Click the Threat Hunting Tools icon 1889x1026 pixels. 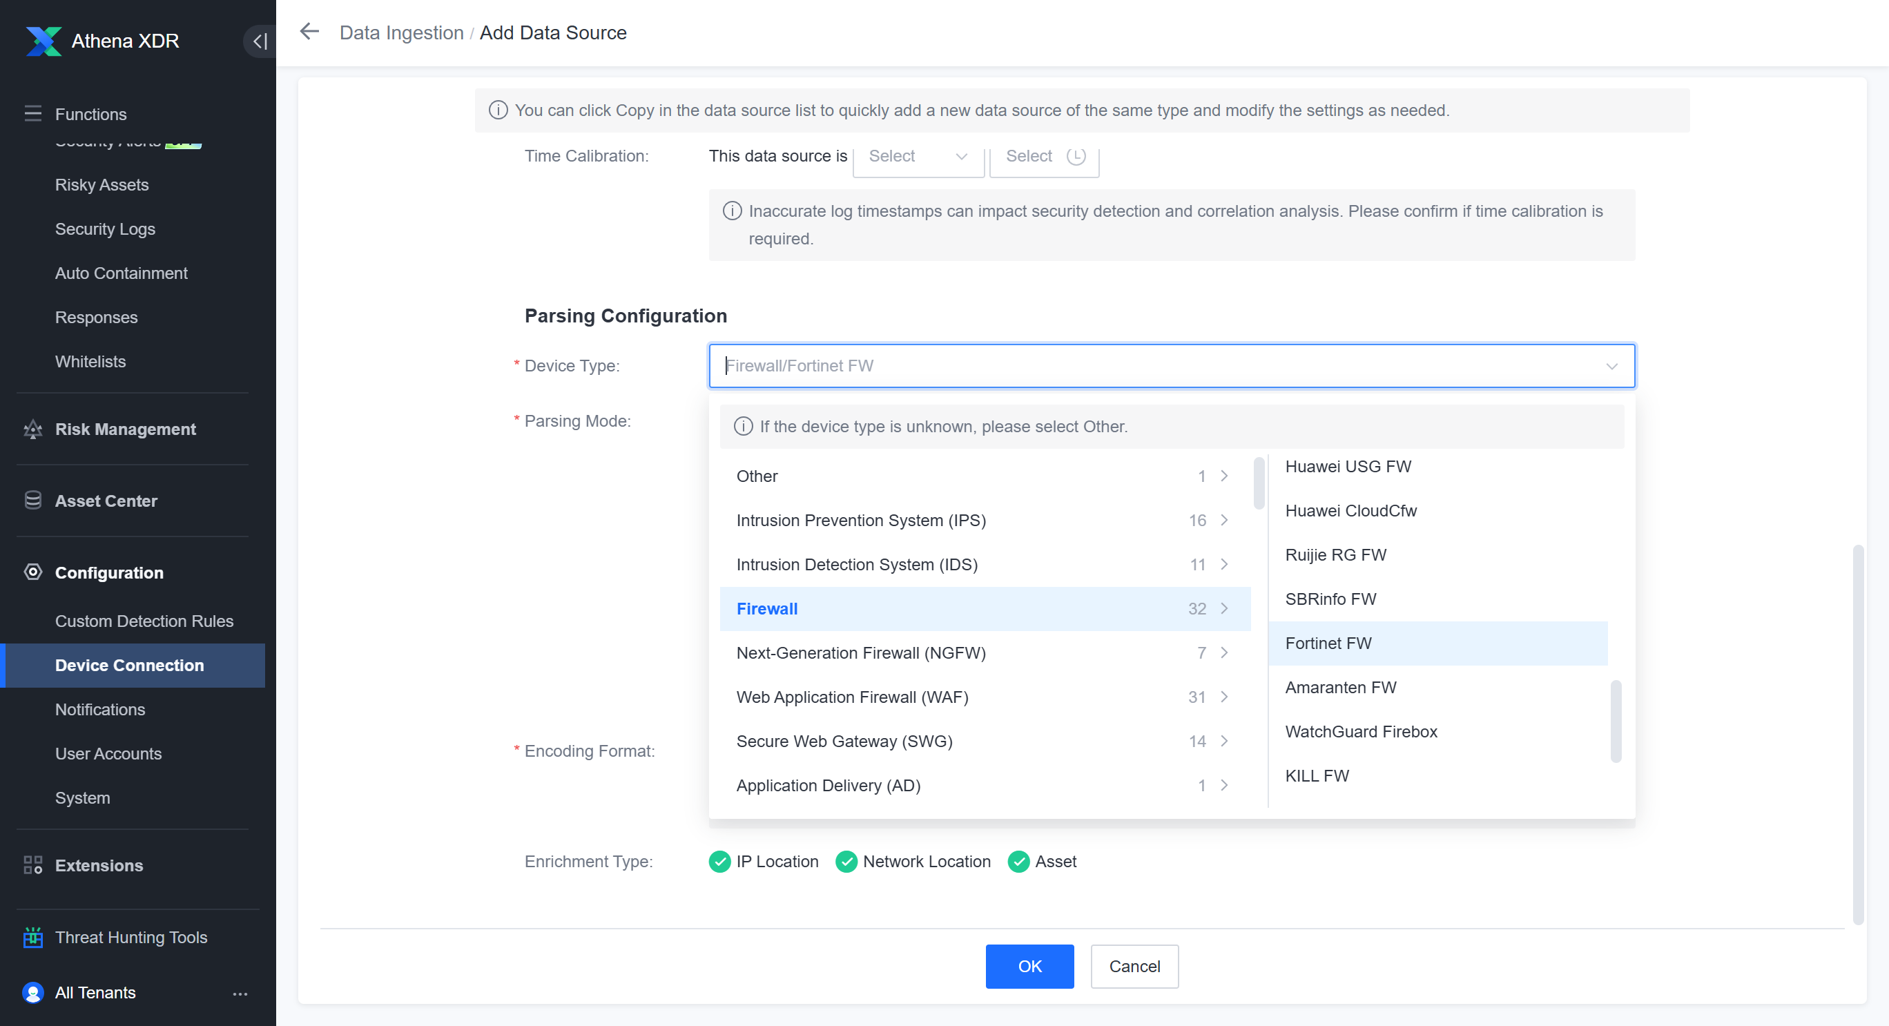click(33, 937)
